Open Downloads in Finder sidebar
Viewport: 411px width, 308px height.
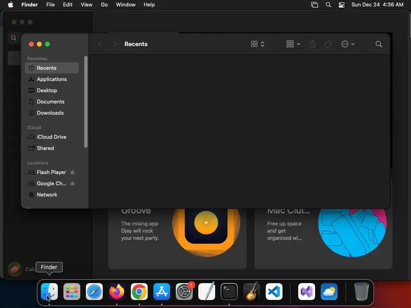coord(52,113)
